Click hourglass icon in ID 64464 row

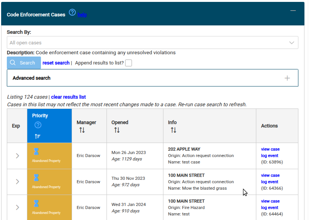pos(36,203)
